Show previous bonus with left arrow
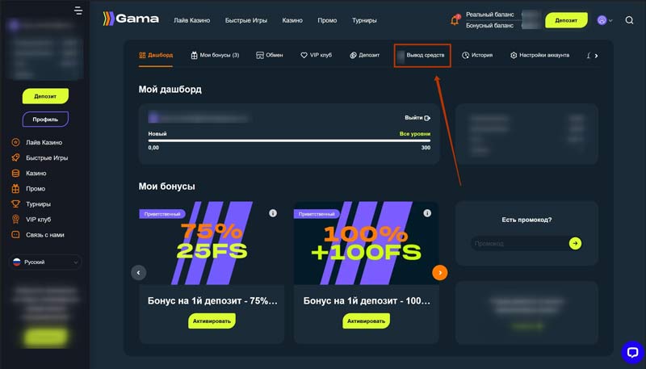Viewport: 646px width, 369px height. 138,273
